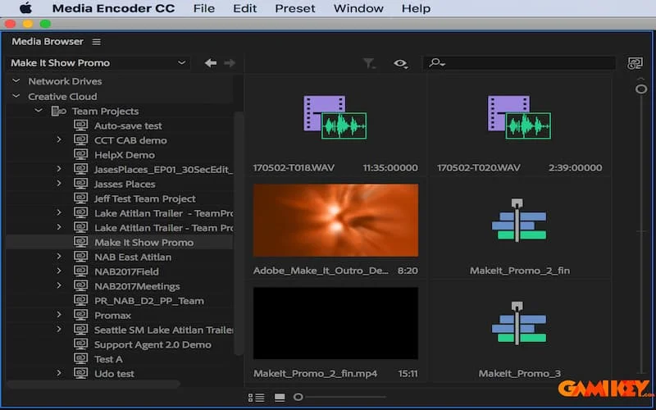Select the Make It Show Promo label
The width and height of the screenshot is (656, 410).
pyautogui.click(x=144, y=242)
